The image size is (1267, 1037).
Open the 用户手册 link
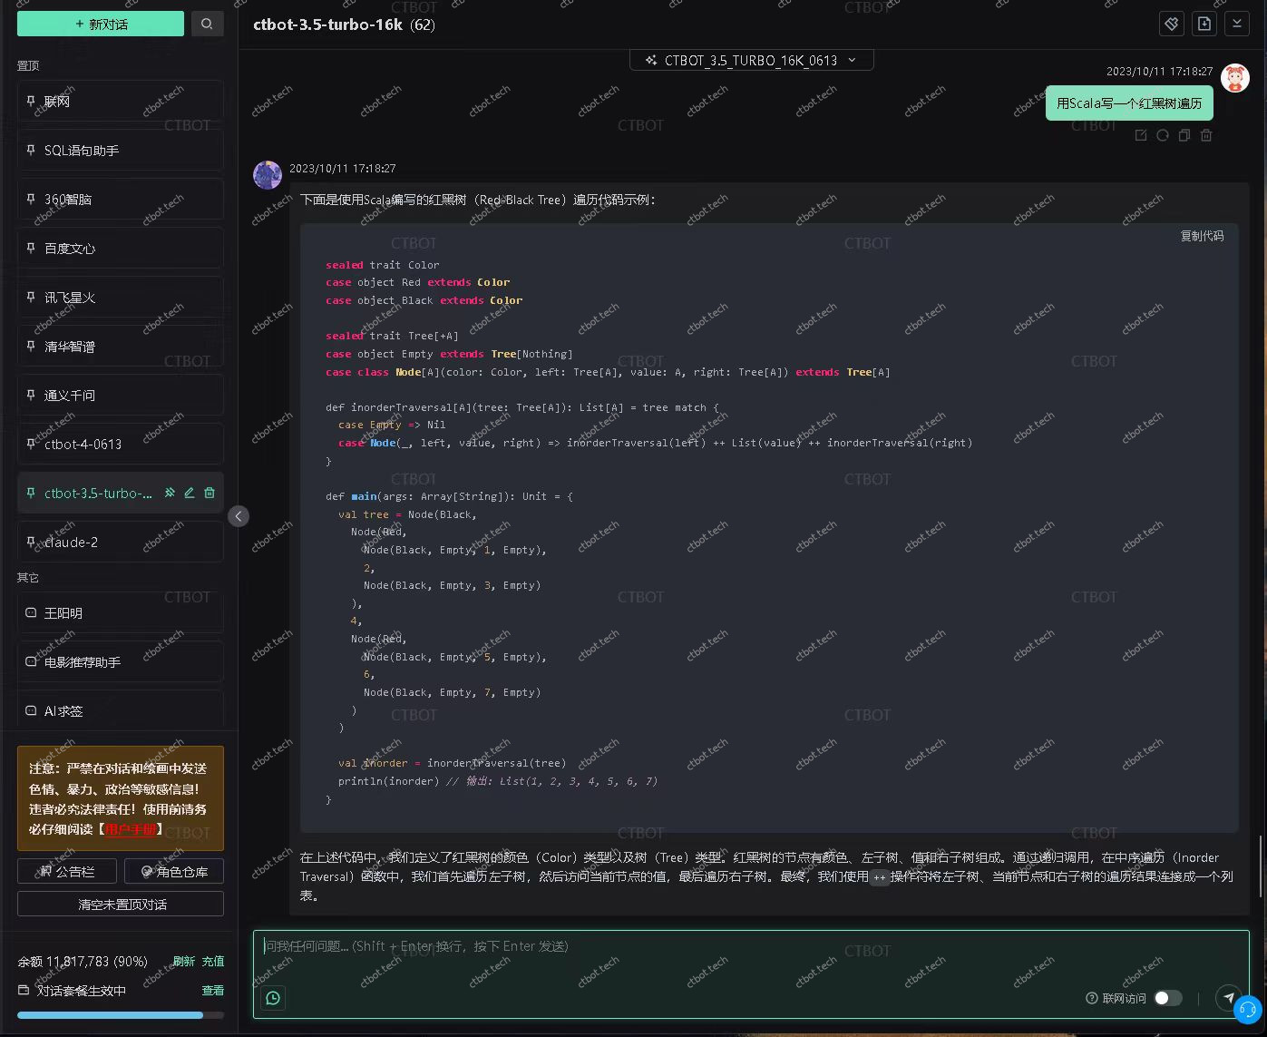[x=131, y=829]
